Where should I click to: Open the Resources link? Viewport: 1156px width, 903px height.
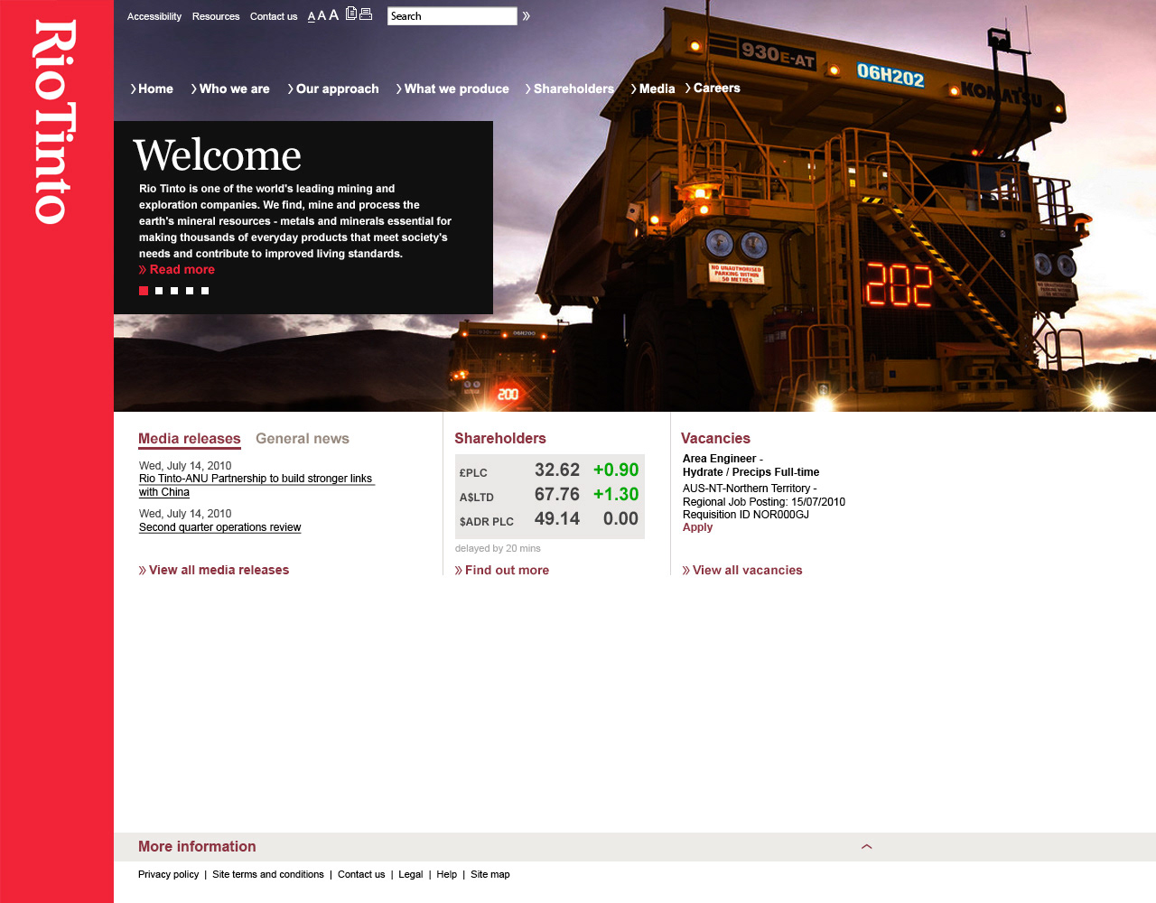pos(216,16)
